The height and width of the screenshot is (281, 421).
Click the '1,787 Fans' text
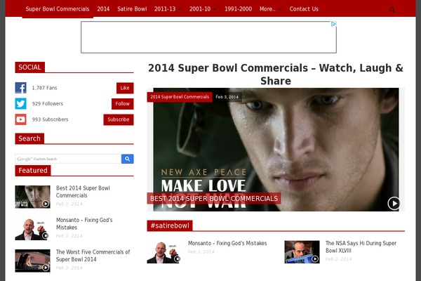click(x=45, y=88)
